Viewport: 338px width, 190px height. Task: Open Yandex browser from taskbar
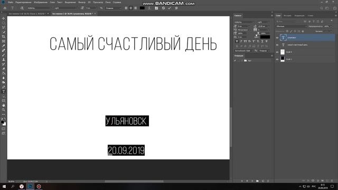22,186
